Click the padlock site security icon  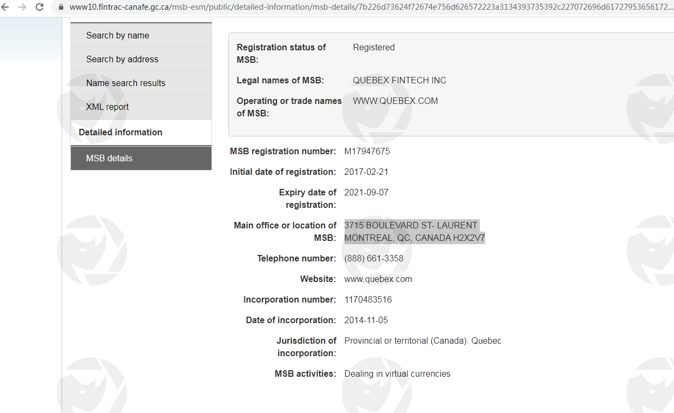coord(61,7)
